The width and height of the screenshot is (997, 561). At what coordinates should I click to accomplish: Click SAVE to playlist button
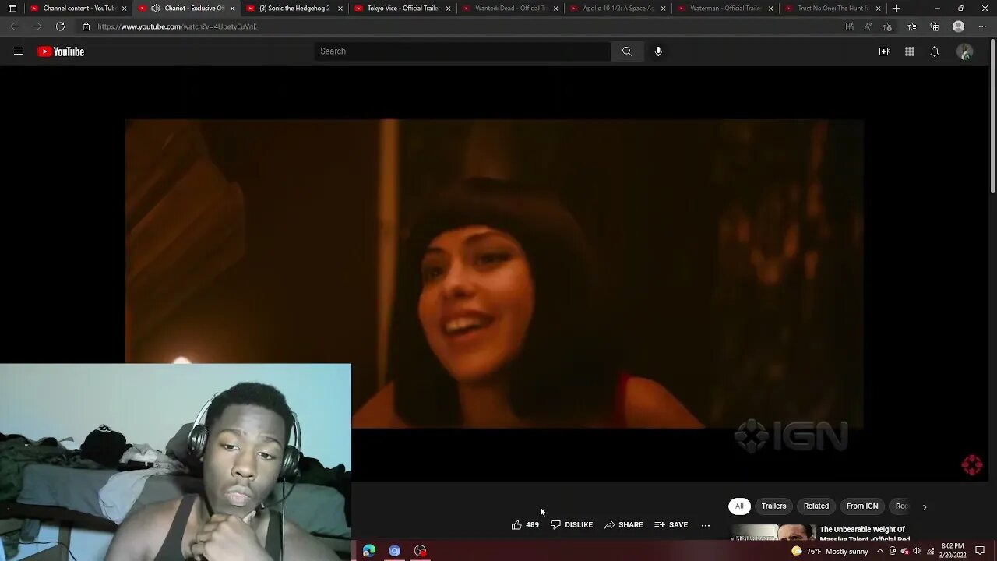(x=671, y=525)
